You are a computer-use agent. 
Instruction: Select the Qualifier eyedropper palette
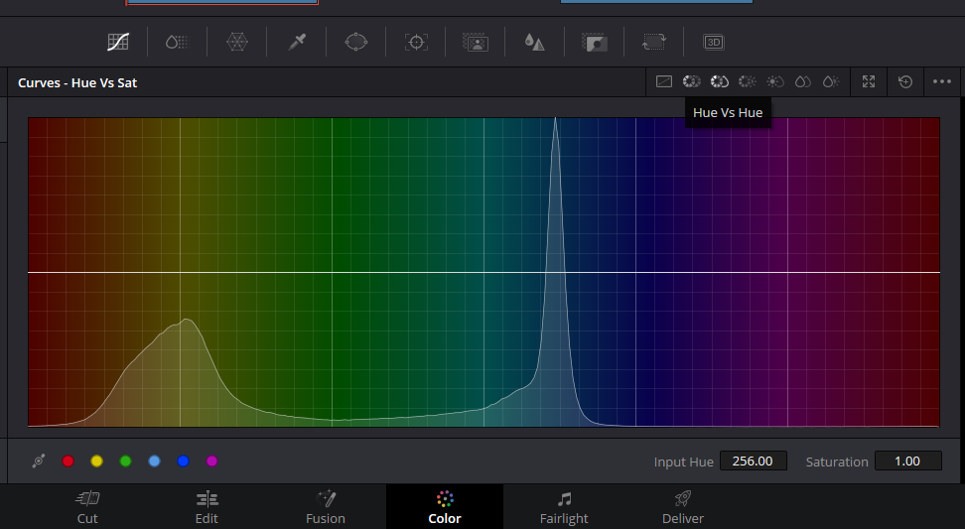coord(297,42)
